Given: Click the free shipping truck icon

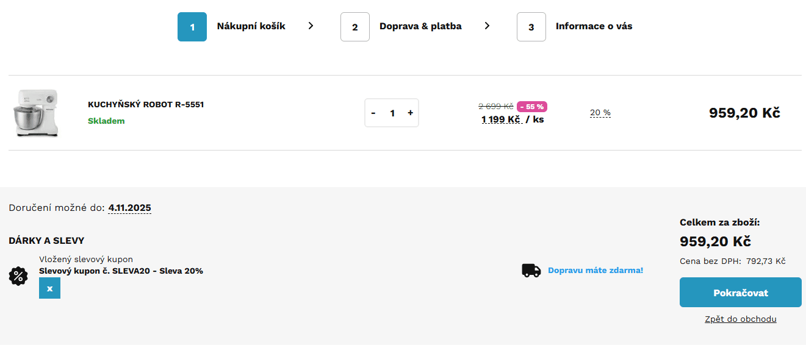Looking at the screenshot, I should [x=530, y=269].
